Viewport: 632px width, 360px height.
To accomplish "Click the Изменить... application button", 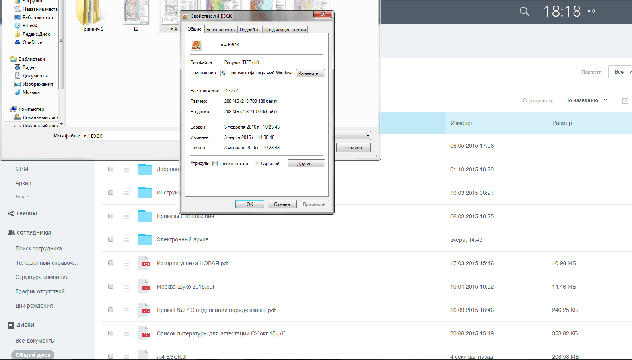I will (x=310, y=73).
